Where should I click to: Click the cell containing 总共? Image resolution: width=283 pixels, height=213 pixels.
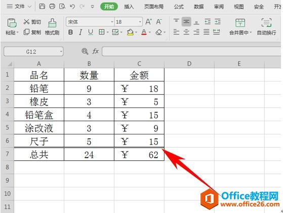click(39, 154)
